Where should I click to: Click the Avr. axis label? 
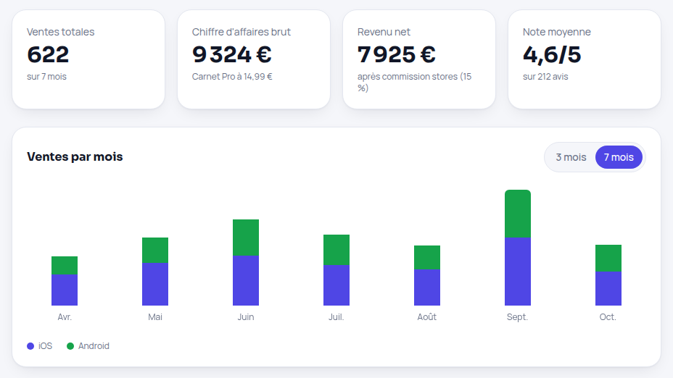(65, 317)
